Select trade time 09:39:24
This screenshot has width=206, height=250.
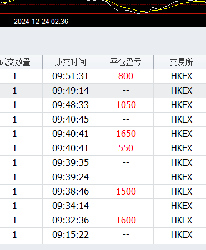pyautogui.click(x=71, y=177)
